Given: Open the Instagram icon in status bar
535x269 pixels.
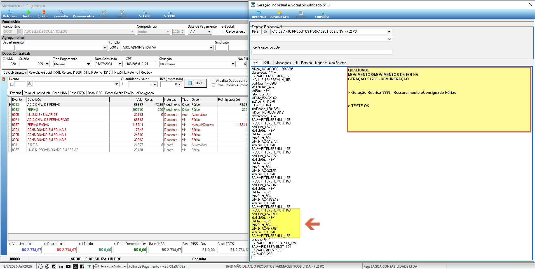Looking at the screenshot, I should [54, 266].
